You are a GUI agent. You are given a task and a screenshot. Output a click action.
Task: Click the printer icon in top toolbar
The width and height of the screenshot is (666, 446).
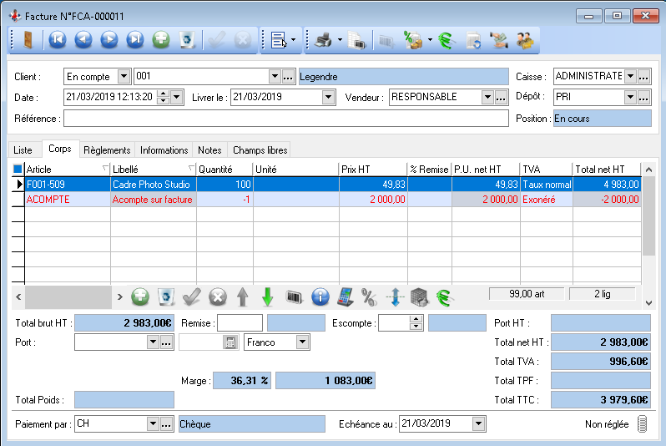pos(323,39)
